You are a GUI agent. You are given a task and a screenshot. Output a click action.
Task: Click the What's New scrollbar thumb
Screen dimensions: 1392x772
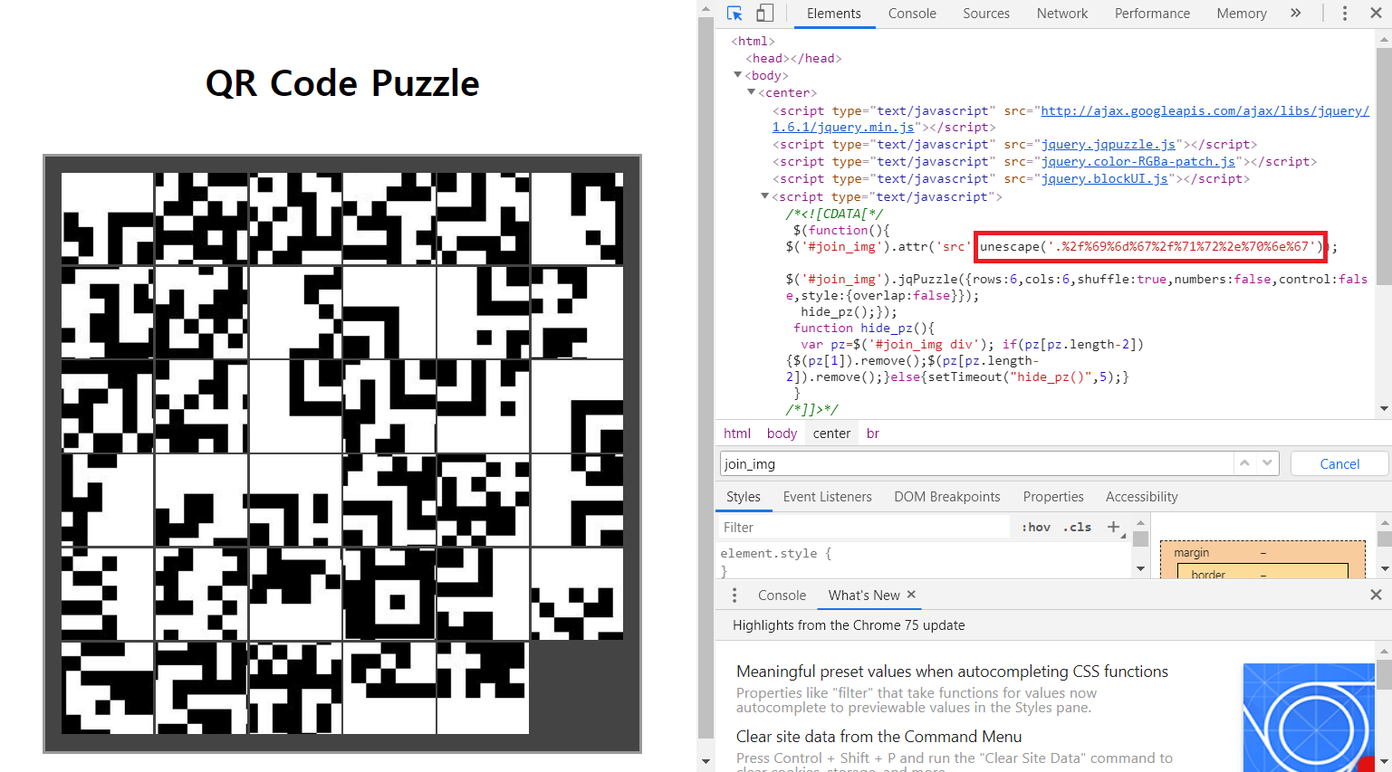pos(1384,674)
